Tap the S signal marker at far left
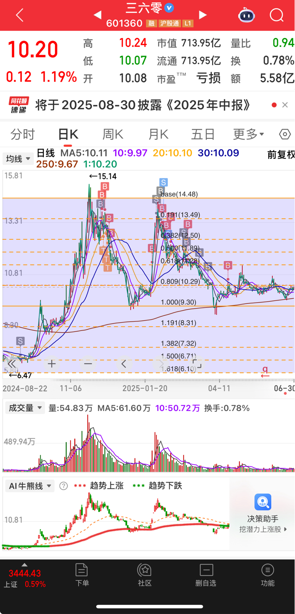295x614 pixels. point(20,341)
